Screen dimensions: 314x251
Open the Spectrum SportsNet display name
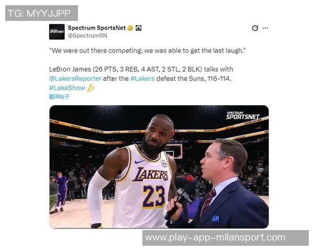click(x=97, y=28)
